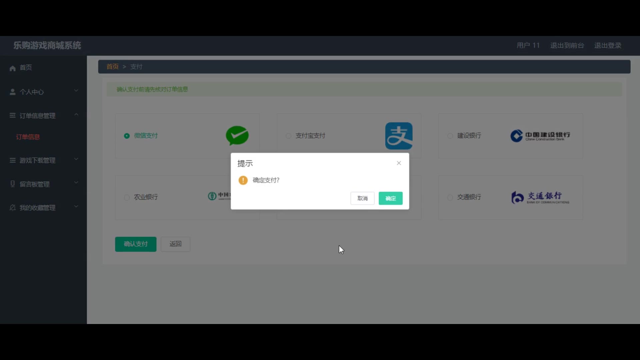Click the 返回 button
The height and width of the screenshot is (360, 640).
point(175,244)
